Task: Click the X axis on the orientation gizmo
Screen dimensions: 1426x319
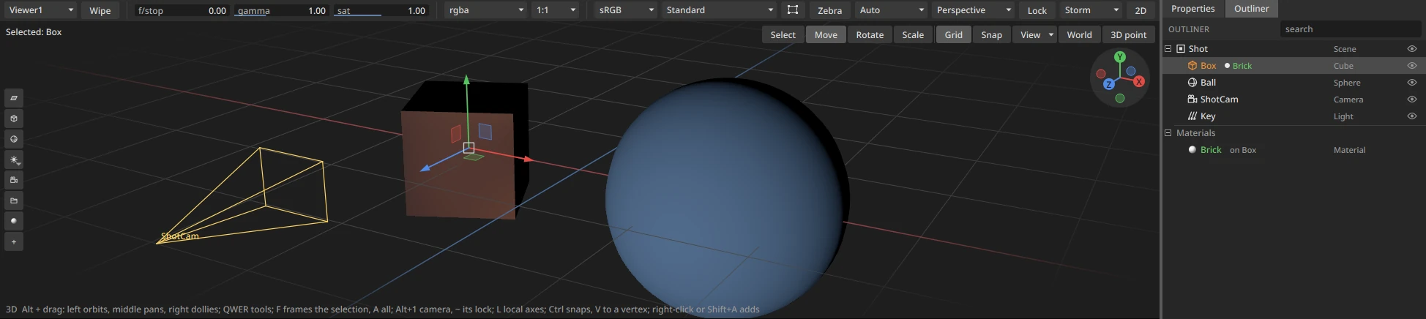Action: click(x=1139, y=82)
